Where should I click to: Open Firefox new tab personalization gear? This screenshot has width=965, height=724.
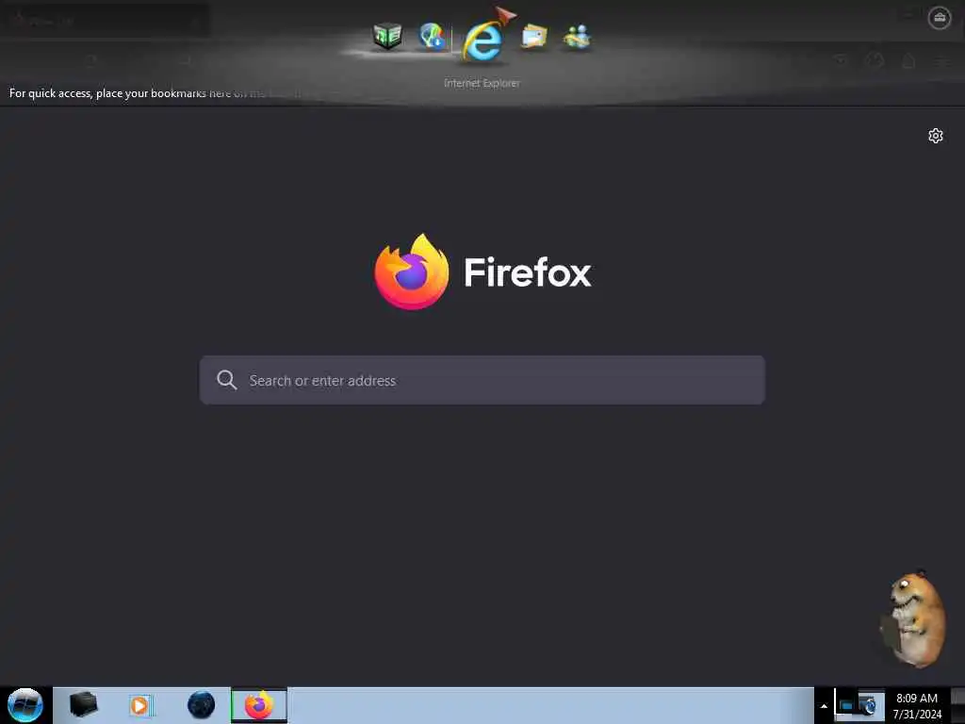tap(936, 136)
